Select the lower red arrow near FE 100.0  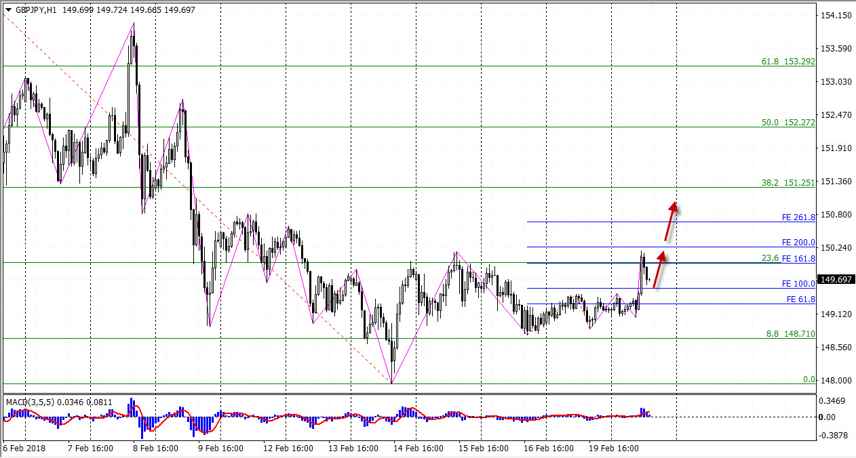click(659, 269)
